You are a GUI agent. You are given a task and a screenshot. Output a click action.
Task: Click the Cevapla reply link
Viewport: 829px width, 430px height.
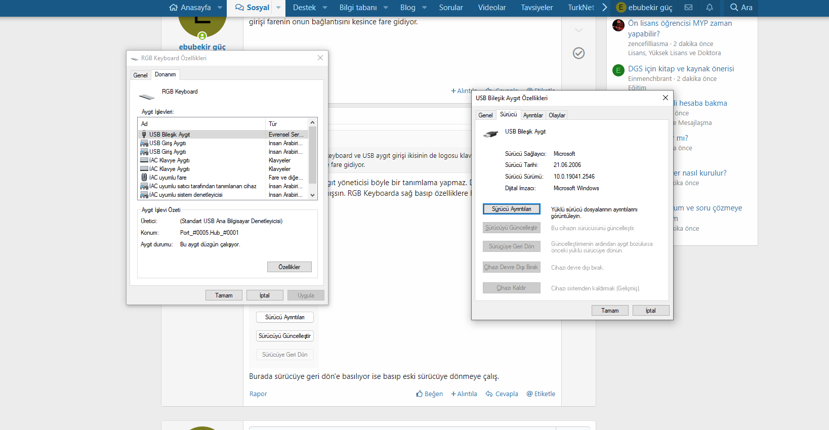click(502, 394)
